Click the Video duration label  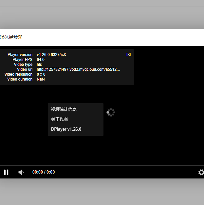click(20, 79)
